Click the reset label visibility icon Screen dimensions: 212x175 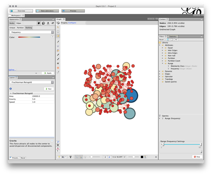58,151
